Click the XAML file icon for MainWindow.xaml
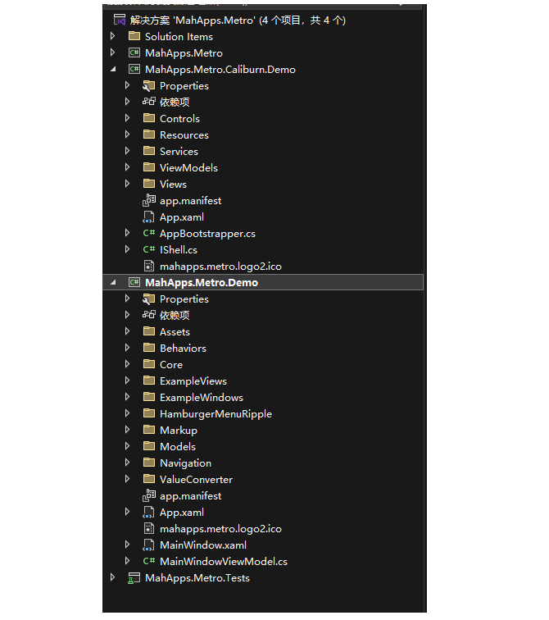The width and height of the screenshot is (549, 620). click(x=148, y=545)
